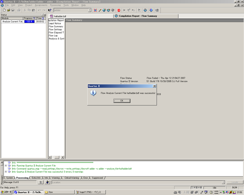Close the Quartus II dialog with X
The width and height of the screenshot is (244, 195).
154,86
